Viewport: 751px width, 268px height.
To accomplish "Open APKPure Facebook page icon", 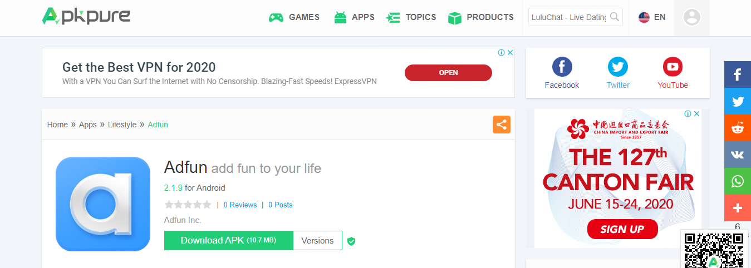I will 562,67.
